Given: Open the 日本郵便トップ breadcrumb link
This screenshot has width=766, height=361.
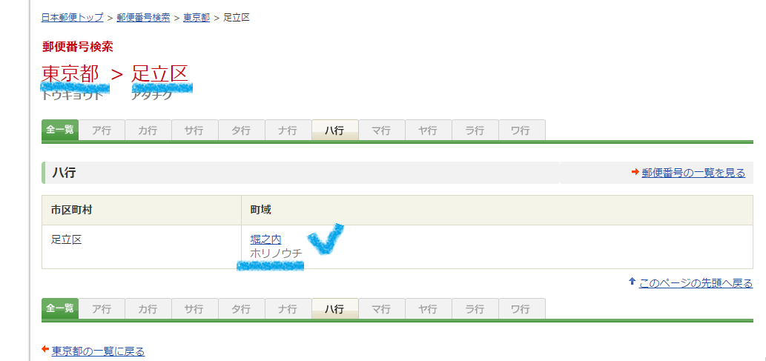Looking at the screenshot, I should click(x=72, y=17).
